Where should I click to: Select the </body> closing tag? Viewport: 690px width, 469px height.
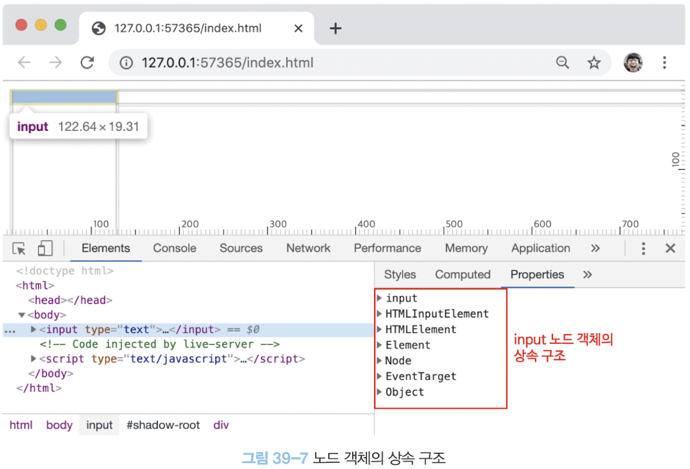[51, 374]
